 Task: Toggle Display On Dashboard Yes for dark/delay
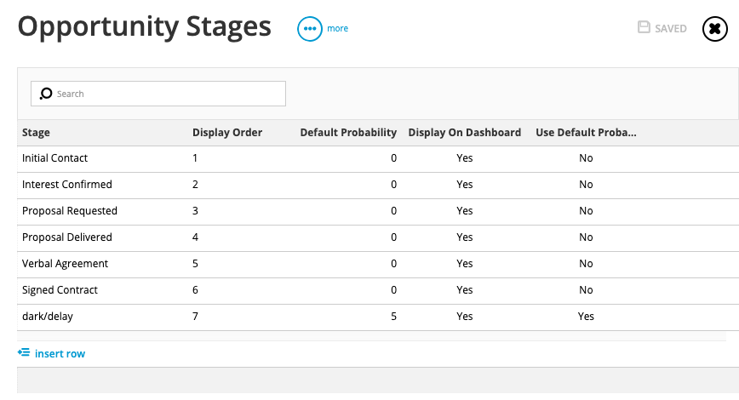pyautogui.click(x=465, y=316)
